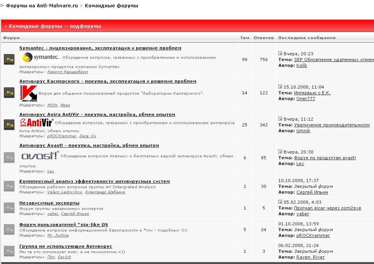The width and height of the screenshot is (374, 264).
Task: Open author Raven_River profile
Action: pos(310,257)
